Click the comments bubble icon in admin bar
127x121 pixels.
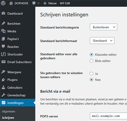click(34, 3)
